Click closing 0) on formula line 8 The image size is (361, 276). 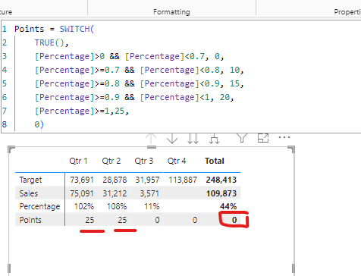coord(39,124)
